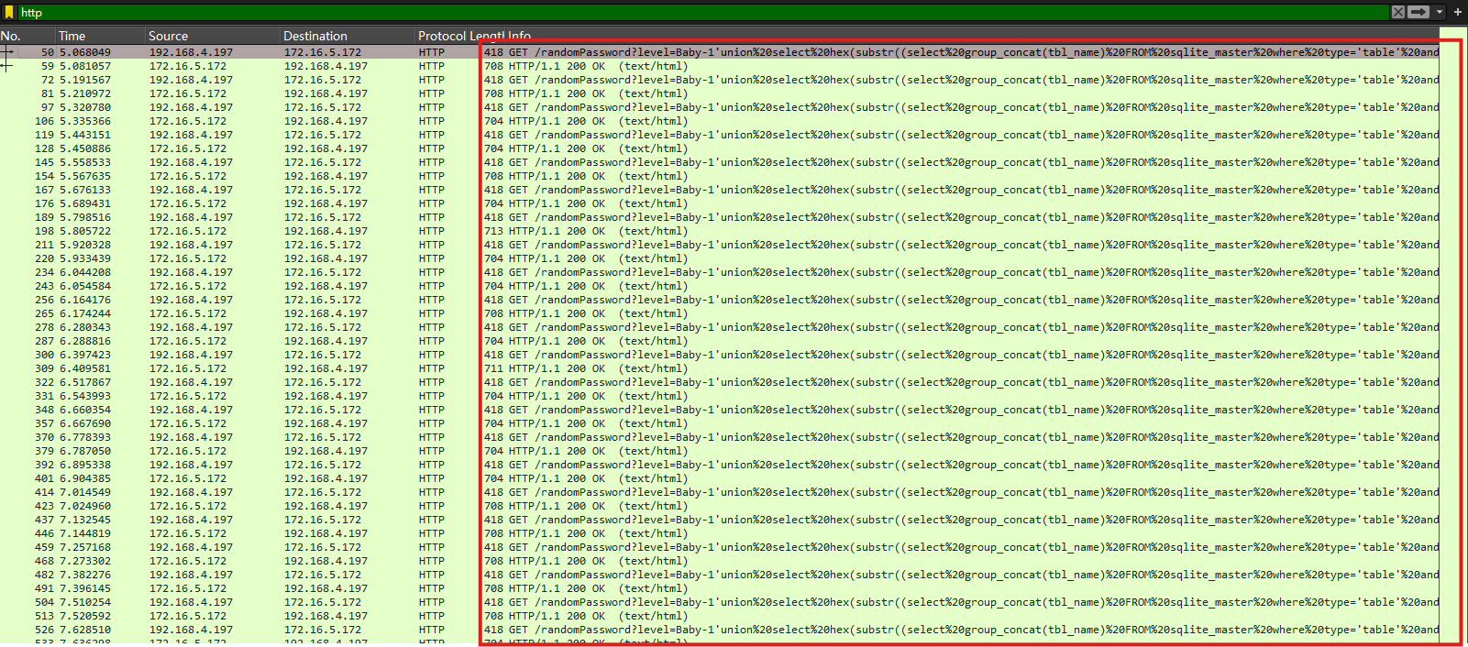This screenshot has width=1468, height=647.
Task: Select the packet at time 7.014549
Action: pyautogui.click(x=720, y=492)
